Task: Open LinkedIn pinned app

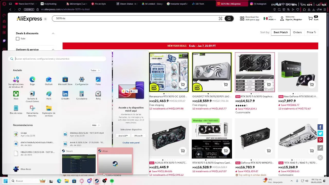Action: coord(65,95)
